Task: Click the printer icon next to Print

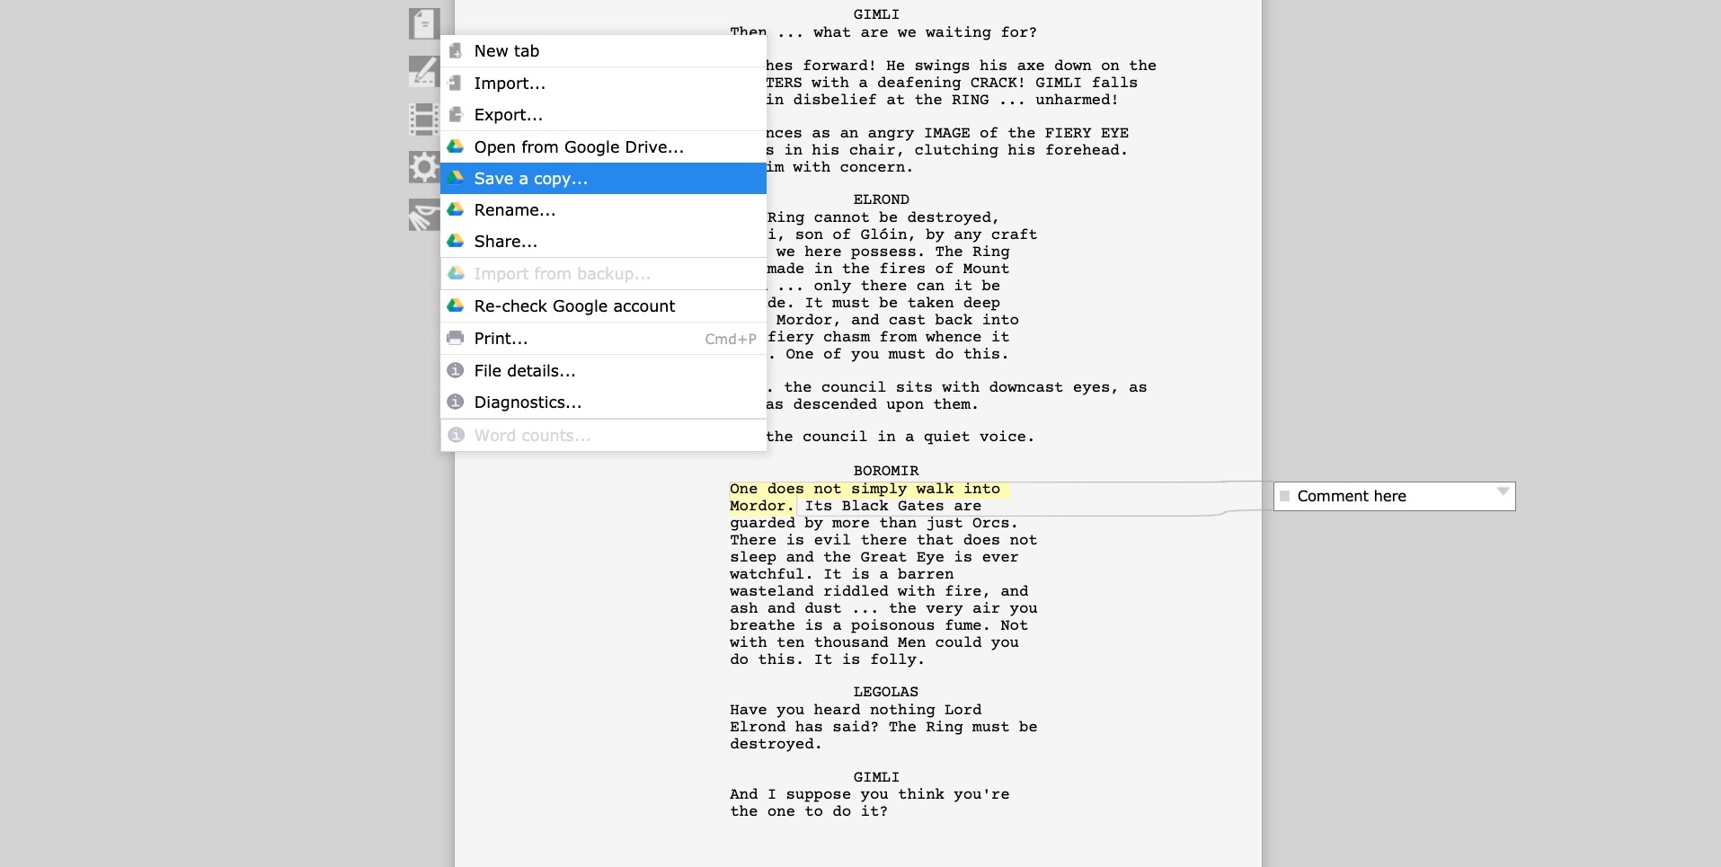Action: point(456,339)
